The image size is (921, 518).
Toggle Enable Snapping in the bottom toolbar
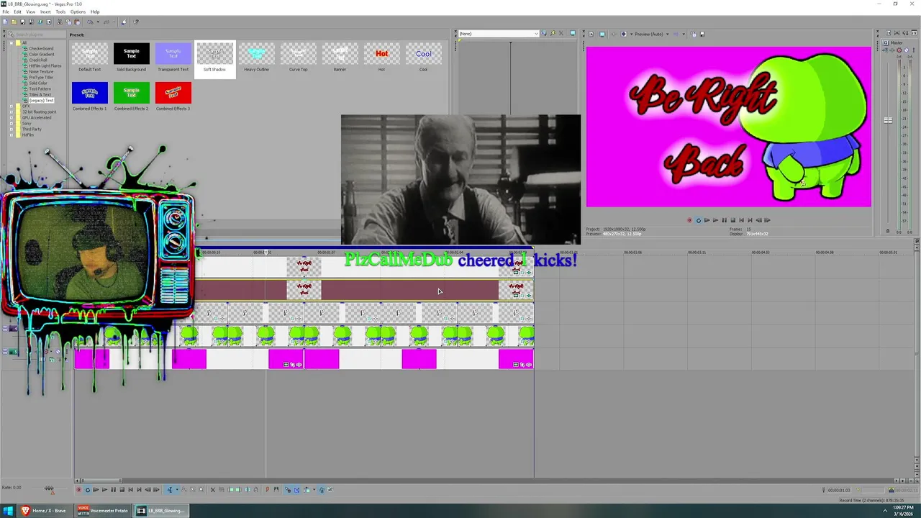tap(288, 490)
